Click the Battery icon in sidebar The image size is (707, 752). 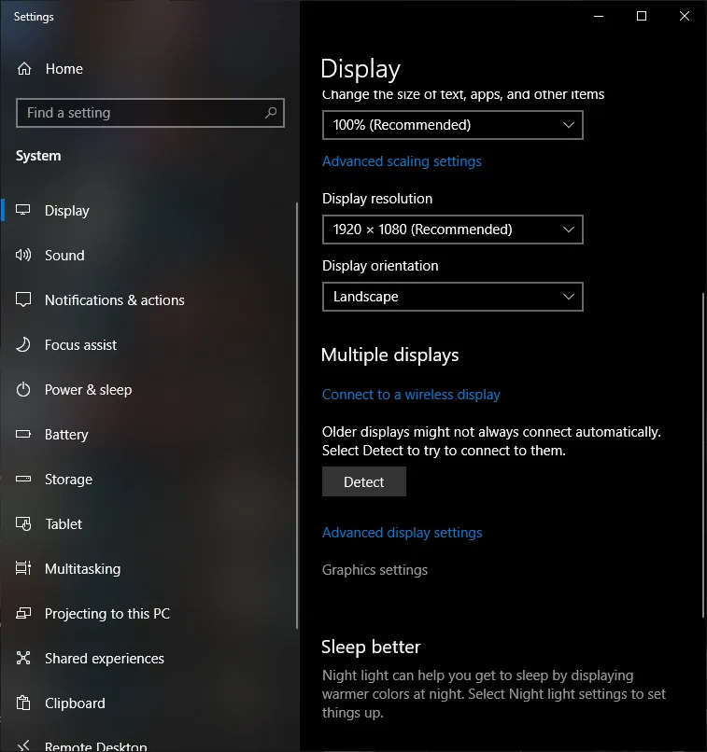point(23,434)
